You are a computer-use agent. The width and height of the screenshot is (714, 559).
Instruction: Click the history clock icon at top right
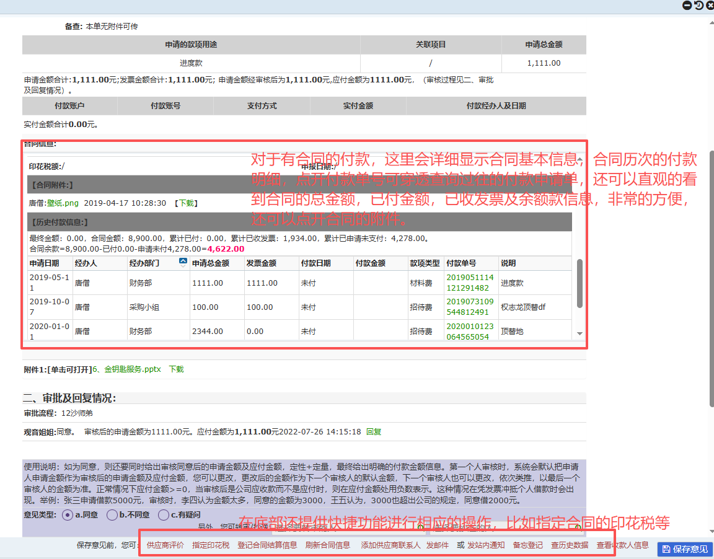699,6
